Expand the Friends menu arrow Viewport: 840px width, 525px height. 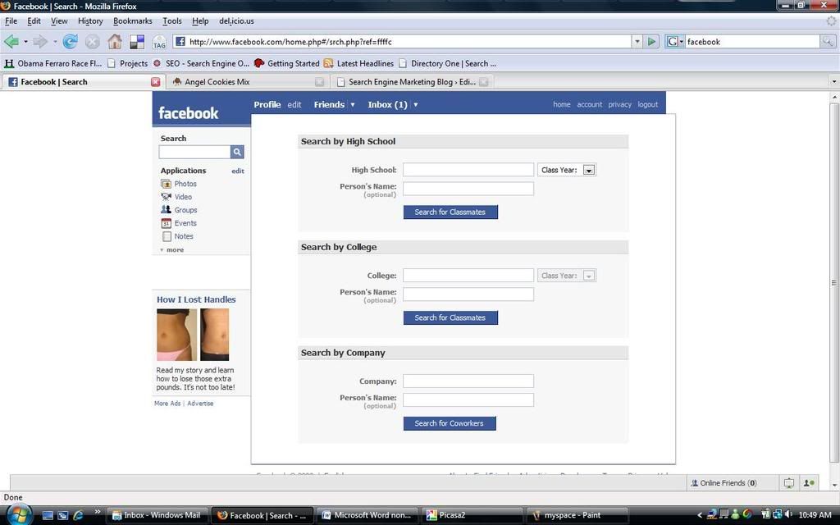tap(353, 104)
